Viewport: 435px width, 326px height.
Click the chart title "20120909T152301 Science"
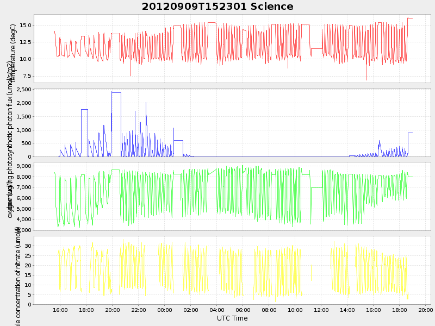217,7
